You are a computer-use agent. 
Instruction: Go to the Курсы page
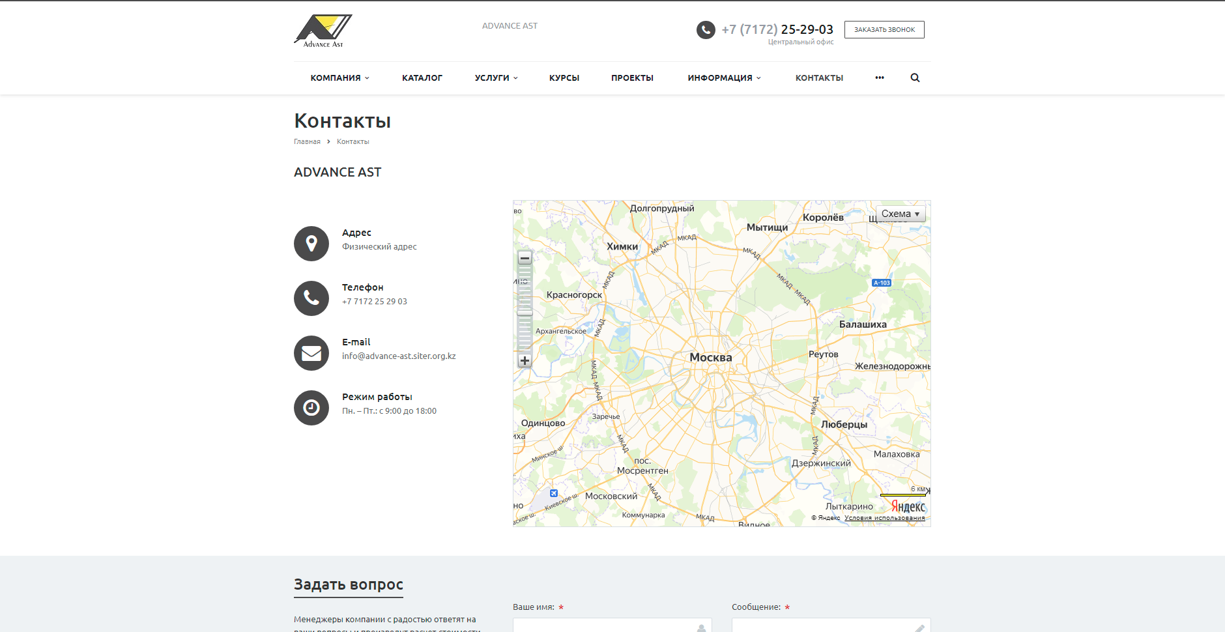[564, 78]
